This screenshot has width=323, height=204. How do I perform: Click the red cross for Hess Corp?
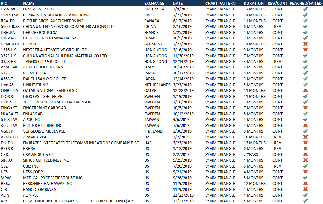pyautogui.click(x=305, y=172)
